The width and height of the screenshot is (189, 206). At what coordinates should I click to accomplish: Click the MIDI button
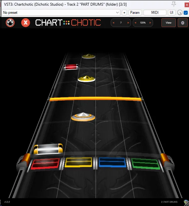(x=155, y=13)
